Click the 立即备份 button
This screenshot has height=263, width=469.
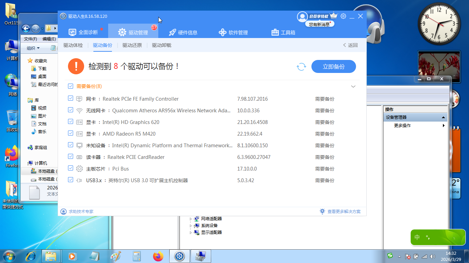[x=333, y=67]
